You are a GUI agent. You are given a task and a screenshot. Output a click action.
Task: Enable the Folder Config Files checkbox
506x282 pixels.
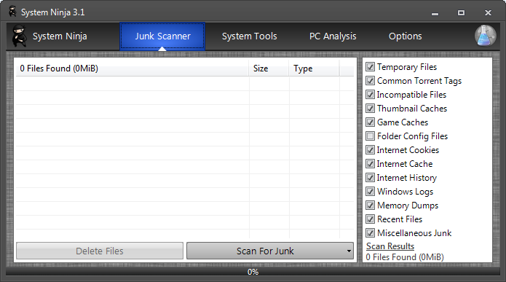(x=370, y=136)
